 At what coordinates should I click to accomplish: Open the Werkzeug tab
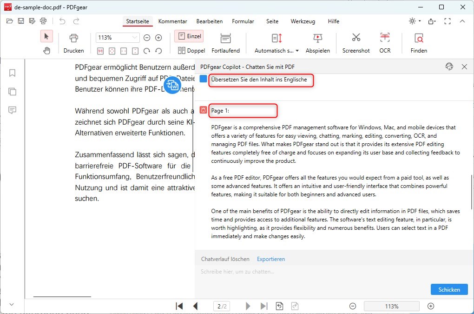pyautogui.click(x=303, y=21)
